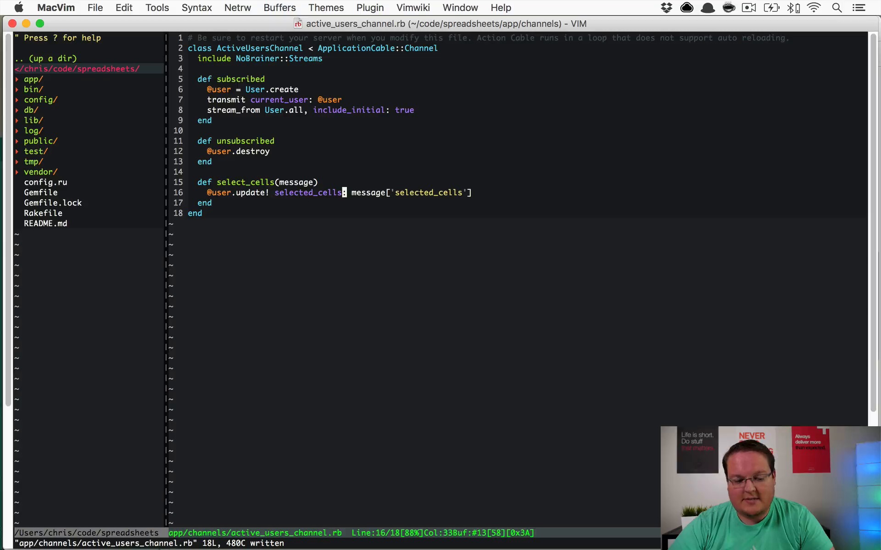
Task: Click the editor pane vertical scrollbar
Action: click(873, 222)
